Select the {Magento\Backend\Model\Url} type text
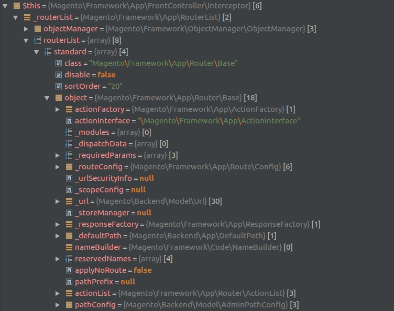Viewport: 394px width, 311px height. point(151,201)
